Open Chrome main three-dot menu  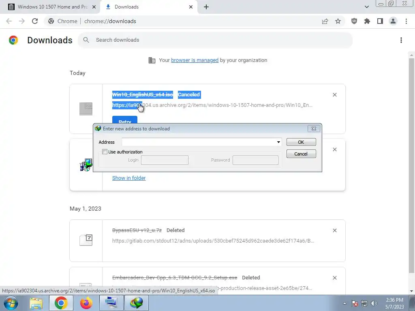pyautogui.click(x=406, y=21)
